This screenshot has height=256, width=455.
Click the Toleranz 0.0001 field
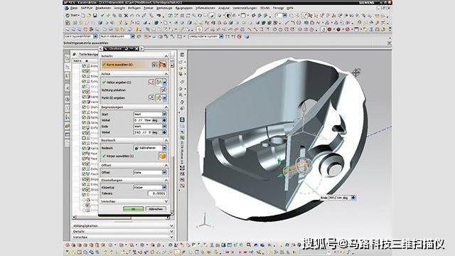[x=157, y=193]
